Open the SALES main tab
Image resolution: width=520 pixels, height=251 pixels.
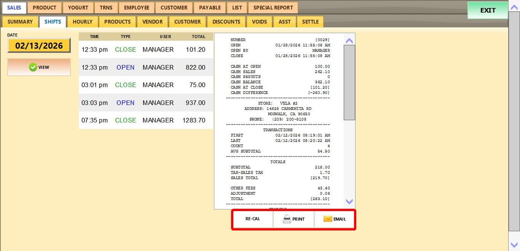14,8
